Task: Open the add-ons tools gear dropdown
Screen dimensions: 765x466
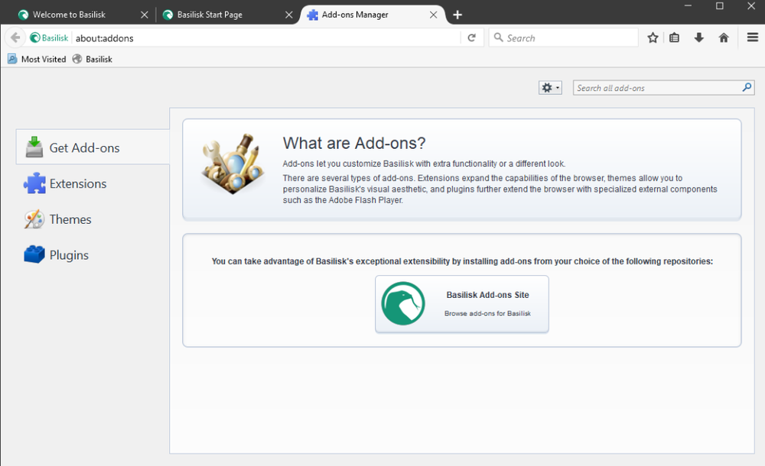Action: (550, 88)
